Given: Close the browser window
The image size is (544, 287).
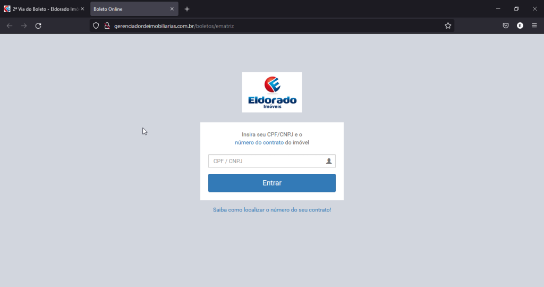Looking at the screenshot, I should (x=534, y=9).
